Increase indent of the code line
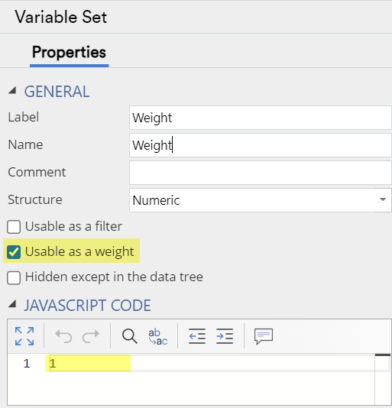 click(225, 336)
